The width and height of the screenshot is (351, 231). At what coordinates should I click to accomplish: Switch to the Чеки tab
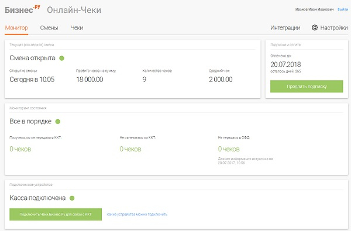(x=77, y=27)
